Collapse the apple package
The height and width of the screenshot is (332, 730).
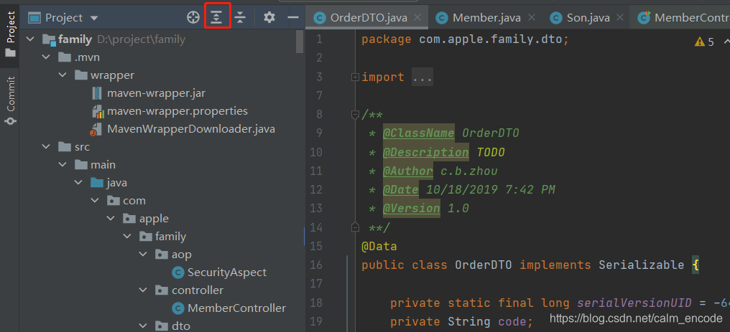pyautogui.click(x=111, y=218)
